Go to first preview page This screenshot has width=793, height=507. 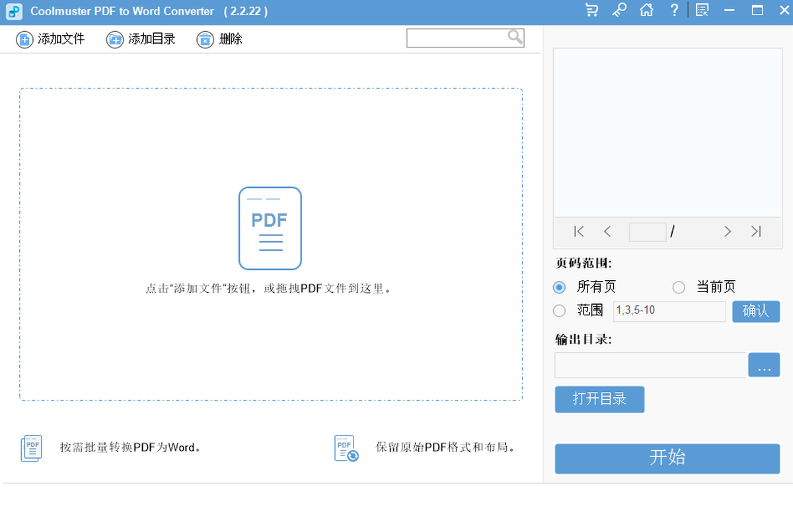[580, 231]
